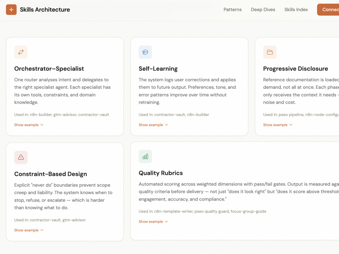Click the Self-Learning card heading
The width and height of the screenshot is (339, 254).
pos(158,69)
